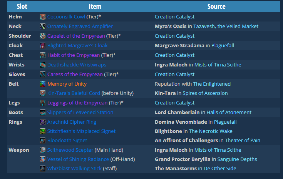Follow the Creation Catalyst link for Helm
Screen dimensions: 283x179
pyautogui.click(x=174, y=17)
